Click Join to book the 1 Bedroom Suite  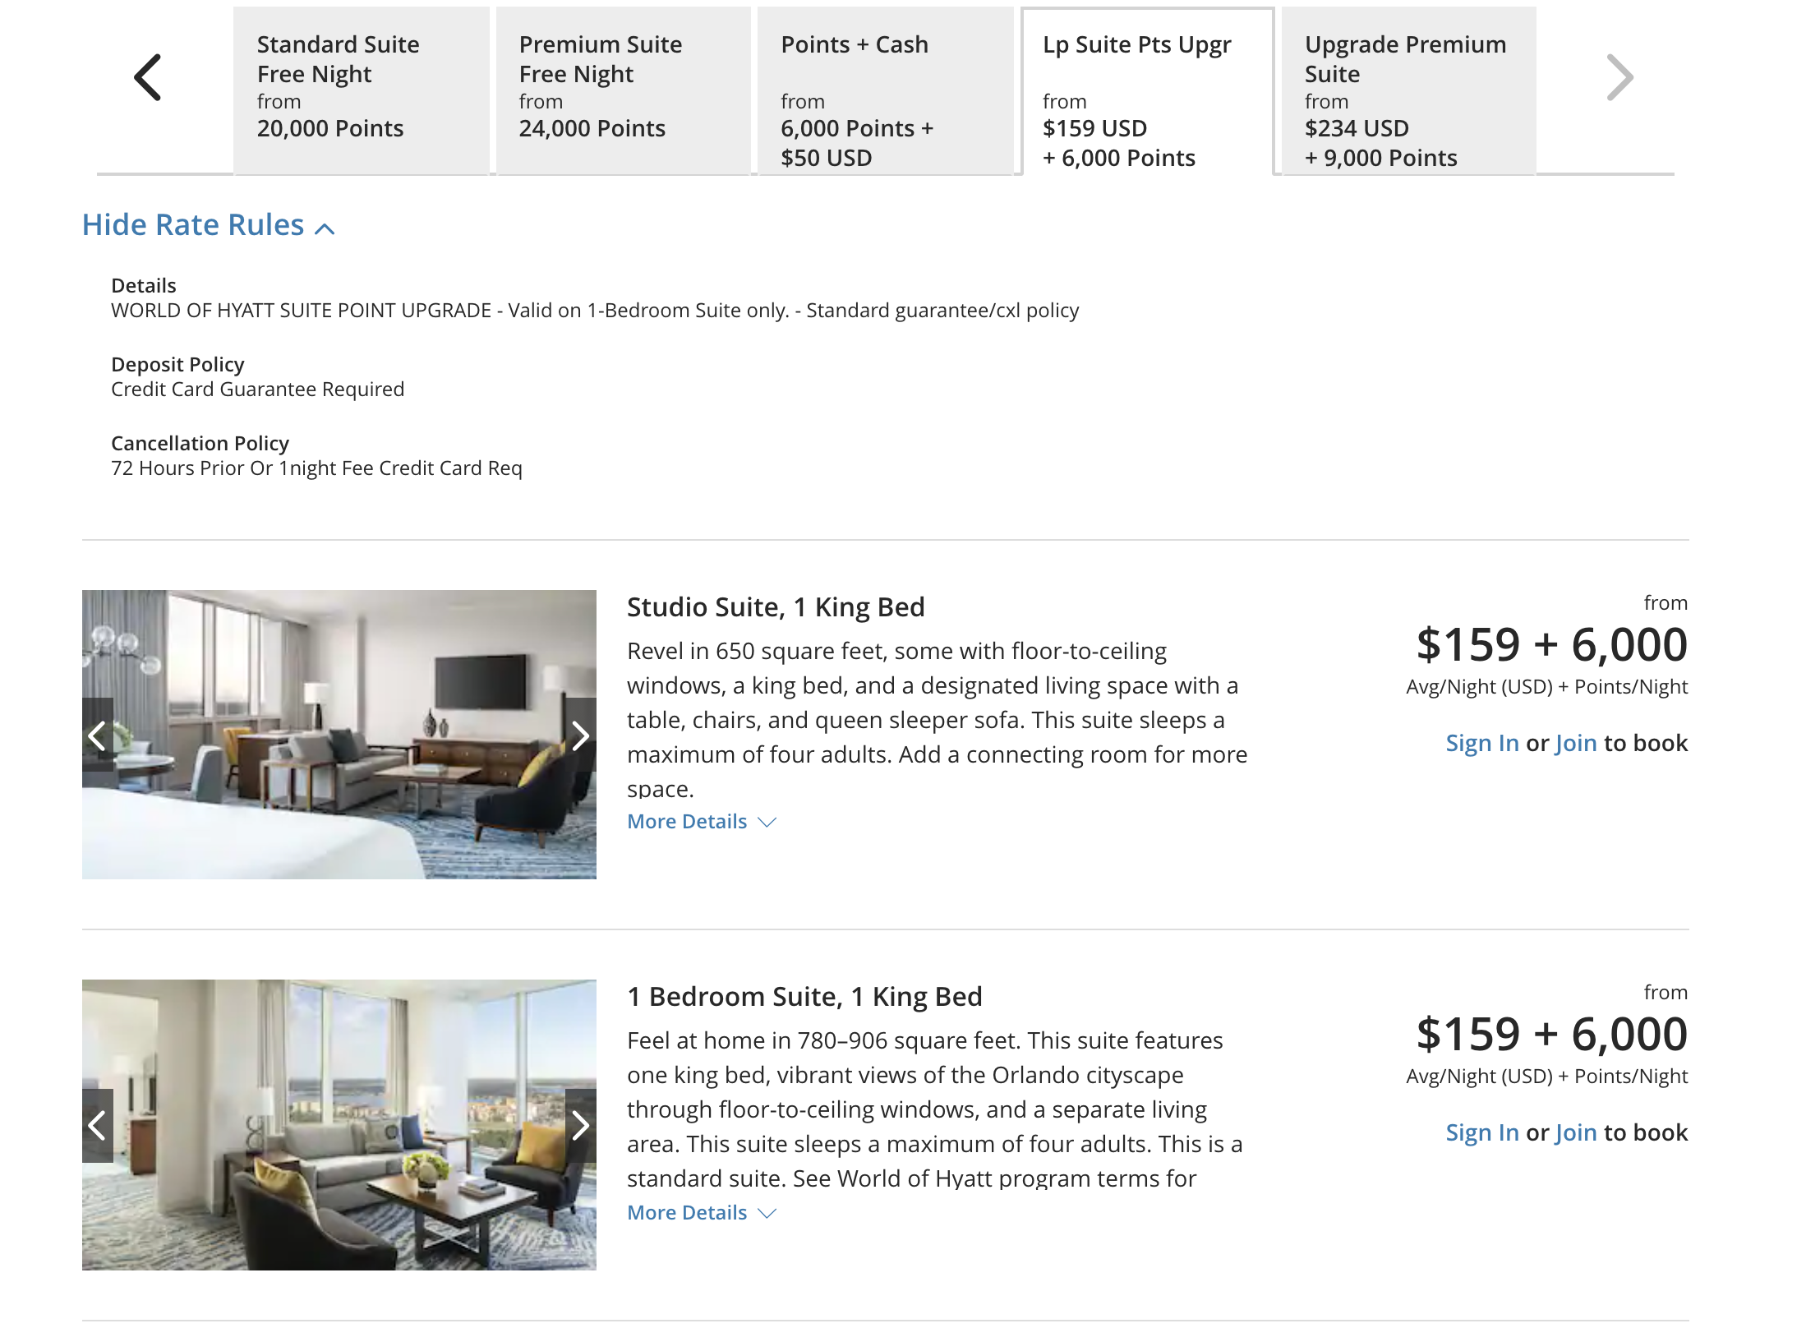(x=1574, y=1132)
